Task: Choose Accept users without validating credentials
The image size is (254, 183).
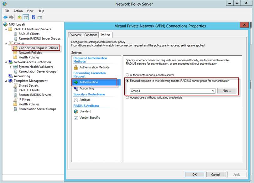Action: point(127,98)
